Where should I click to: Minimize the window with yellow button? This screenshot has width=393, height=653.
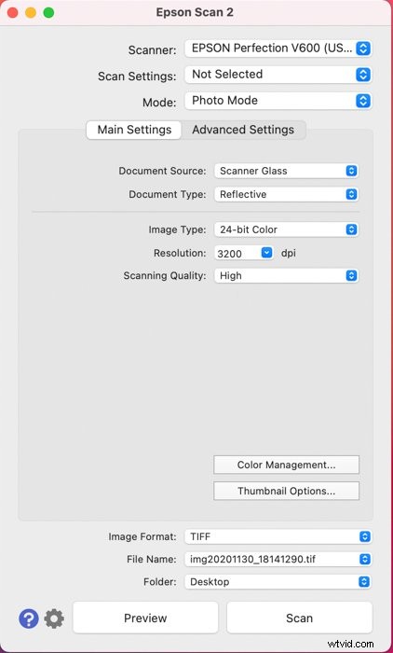31,12
